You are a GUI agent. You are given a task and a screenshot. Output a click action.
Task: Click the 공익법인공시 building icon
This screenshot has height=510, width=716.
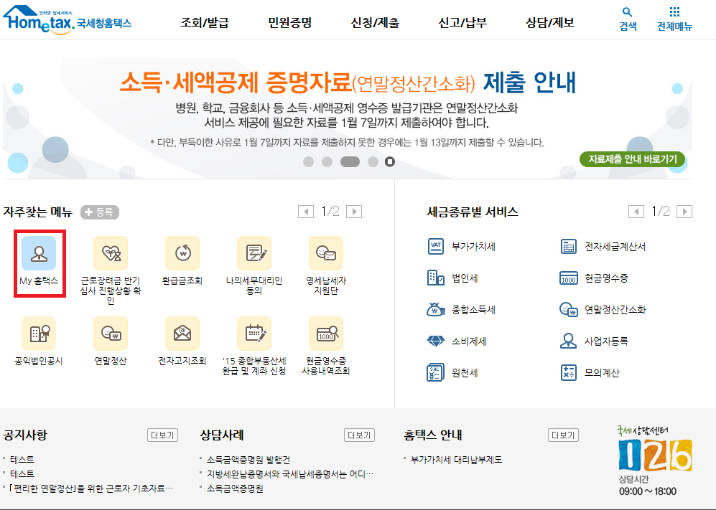(39, 334)
